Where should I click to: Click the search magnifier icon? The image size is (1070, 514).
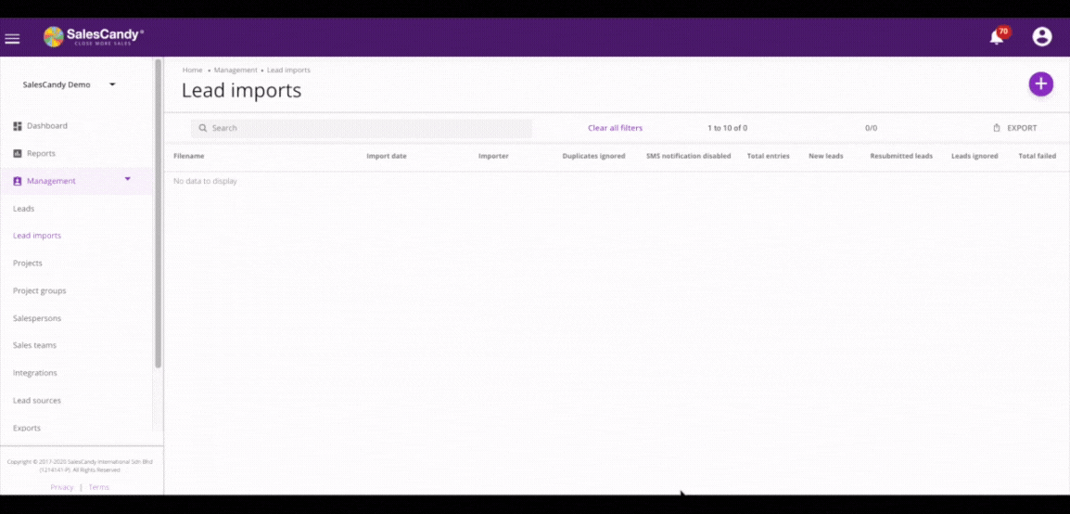pyautogui.click(x=203, y=128)
